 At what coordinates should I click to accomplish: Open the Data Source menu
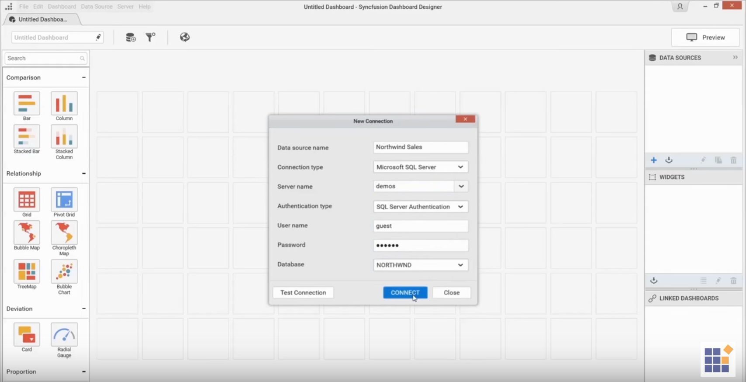click(x=97, y=7)
